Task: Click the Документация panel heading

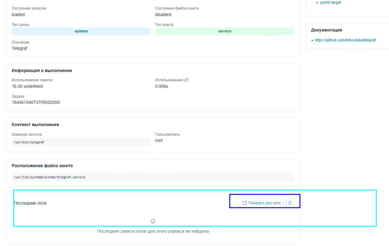Action: (326, 30)
